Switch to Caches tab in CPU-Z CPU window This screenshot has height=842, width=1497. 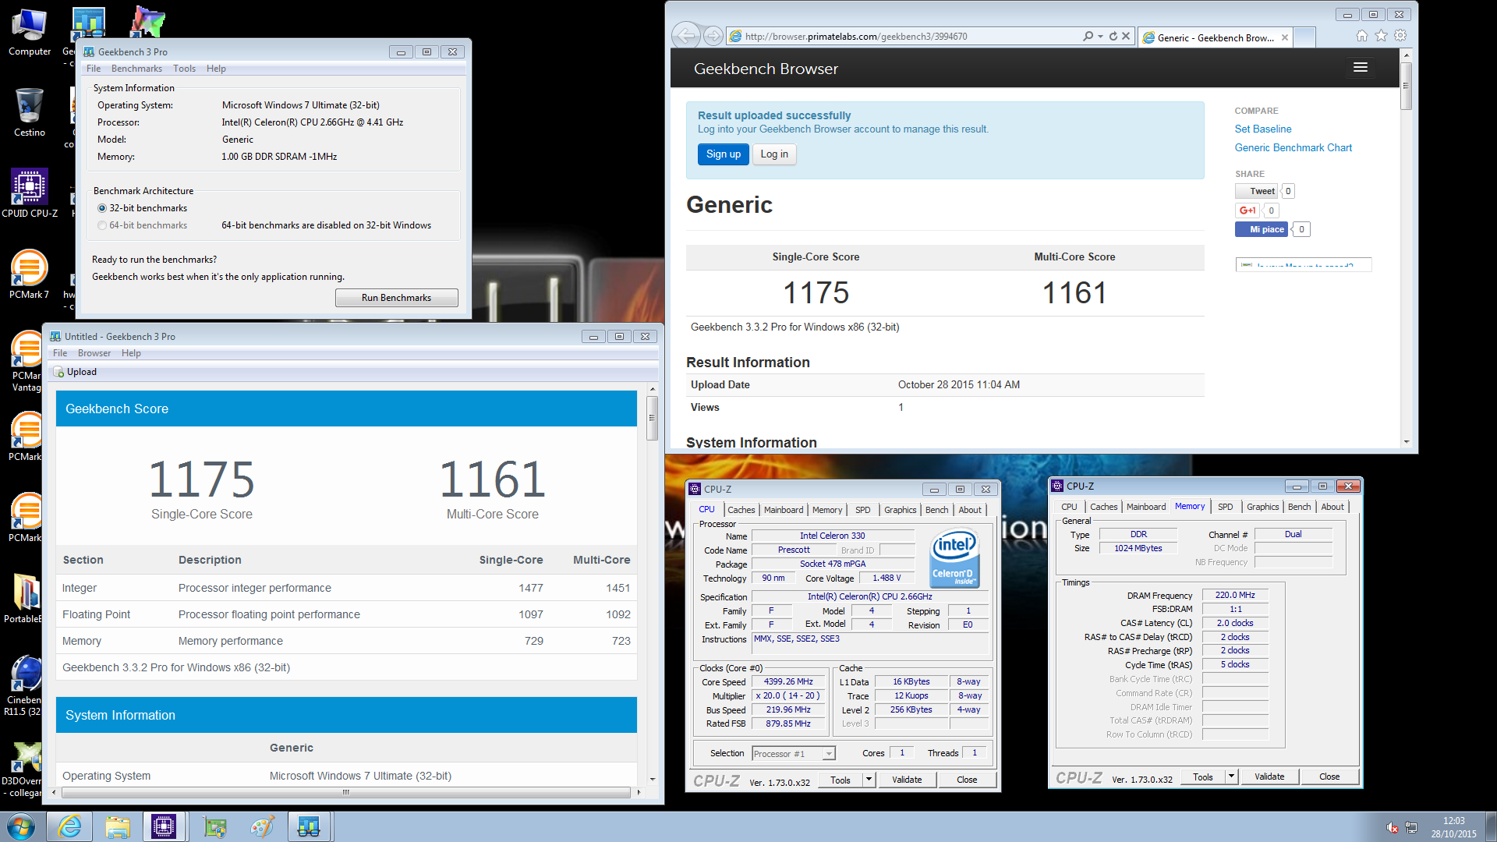[741, 510]
